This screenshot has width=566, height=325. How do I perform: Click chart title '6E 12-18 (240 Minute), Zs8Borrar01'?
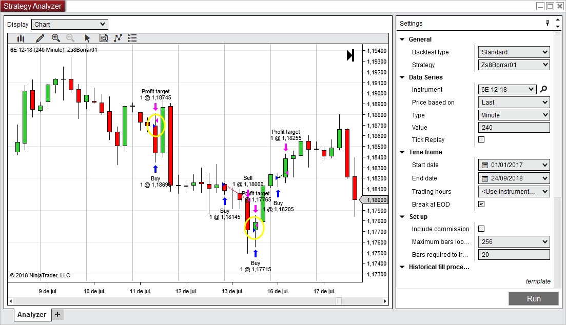tap(53, 50)
